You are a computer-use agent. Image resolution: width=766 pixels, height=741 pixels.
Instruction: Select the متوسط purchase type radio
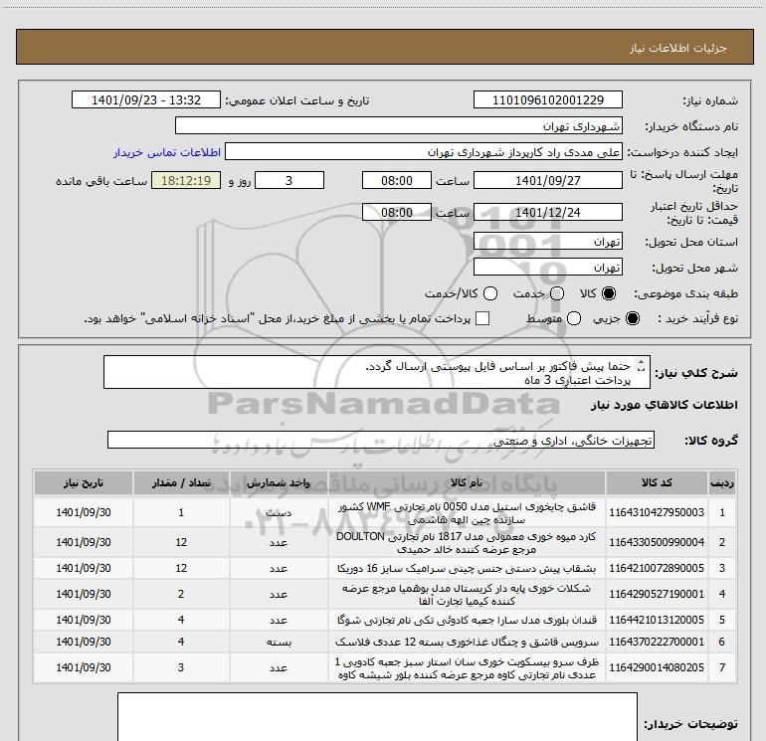574,318
